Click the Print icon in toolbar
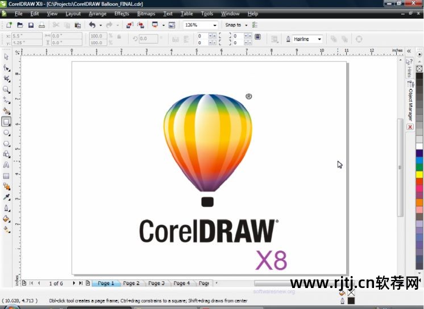Screen dimensions: 424x309 point(41,25)
